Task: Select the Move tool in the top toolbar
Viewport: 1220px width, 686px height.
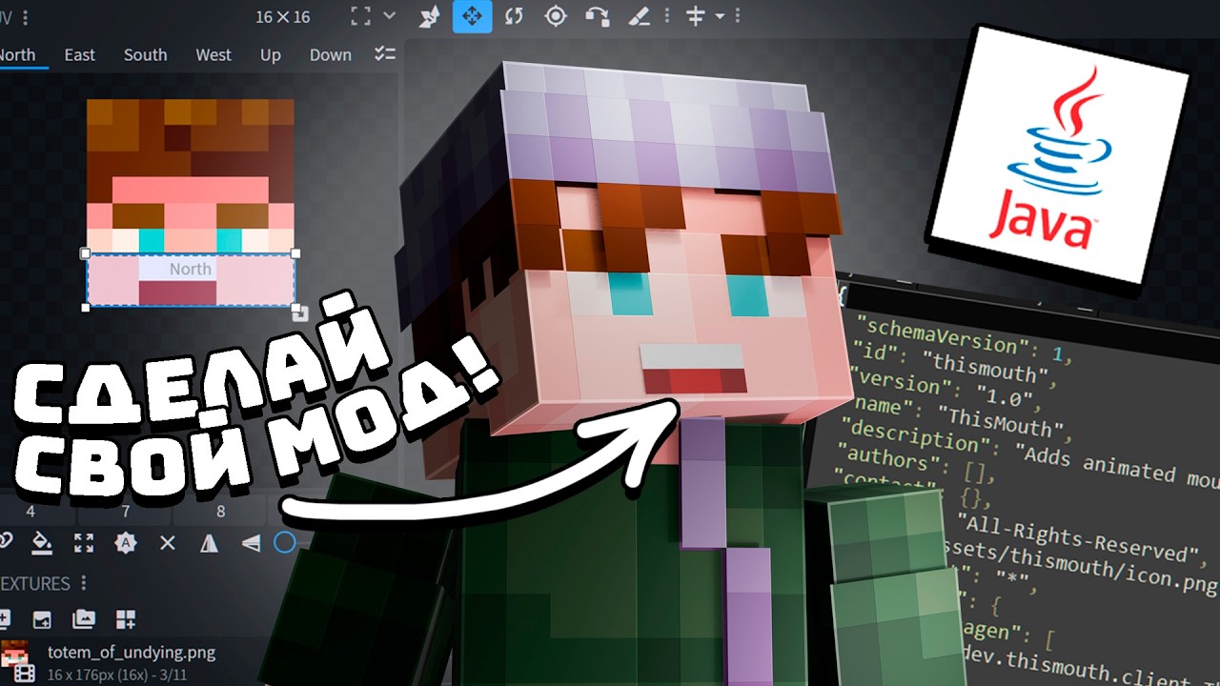Action: click(x=472, y=16)
